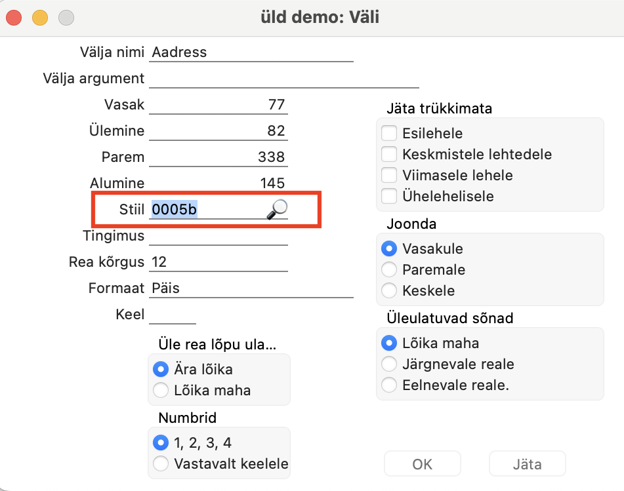This screenshot has width=624, height=491.
Task: Enable the Esilehele checkbox
Action: (x=390, y=134)
